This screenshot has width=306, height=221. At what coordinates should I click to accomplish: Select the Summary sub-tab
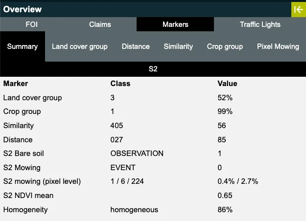click(23, 46)
